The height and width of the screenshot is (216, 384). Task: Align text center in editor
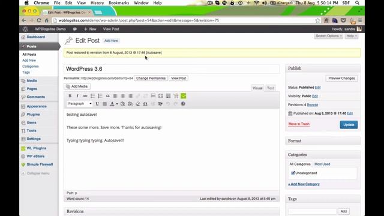[x=122, y=96]
